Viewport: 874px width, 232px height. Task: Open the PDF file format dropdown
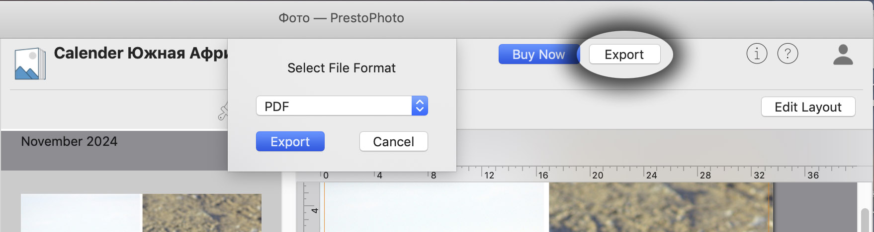[342, 106]
